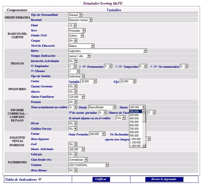This screenshot has width=202, height=186.
Task: Open the Nº Clientes dropdown
Action: pos(74,71)
